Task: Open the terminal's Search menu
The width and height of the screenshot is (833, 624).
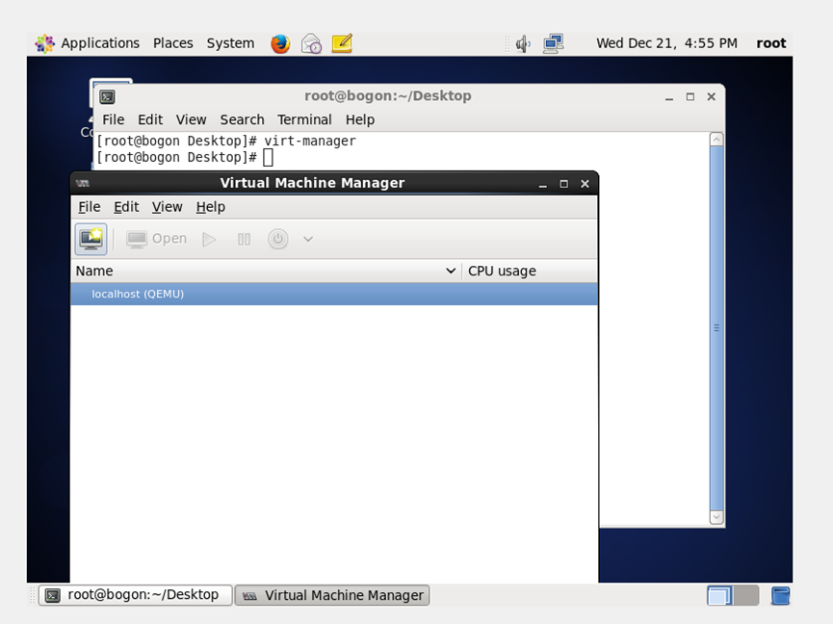Action: click(243, 119)
